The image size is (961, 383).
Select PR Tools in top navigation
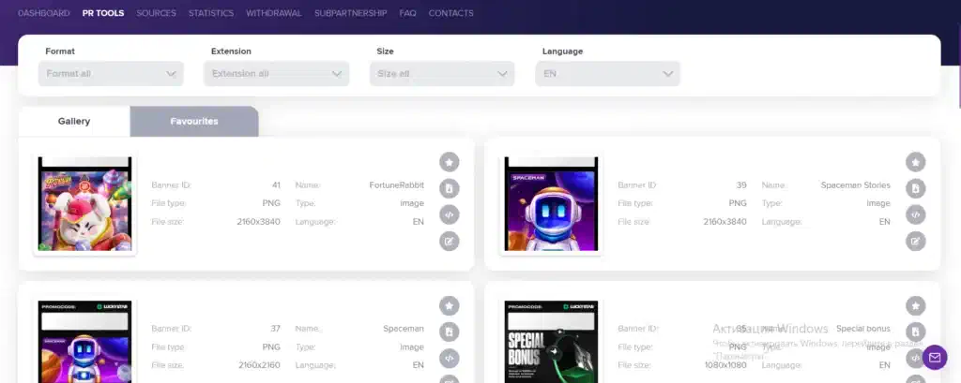click(x=103, y=13)
